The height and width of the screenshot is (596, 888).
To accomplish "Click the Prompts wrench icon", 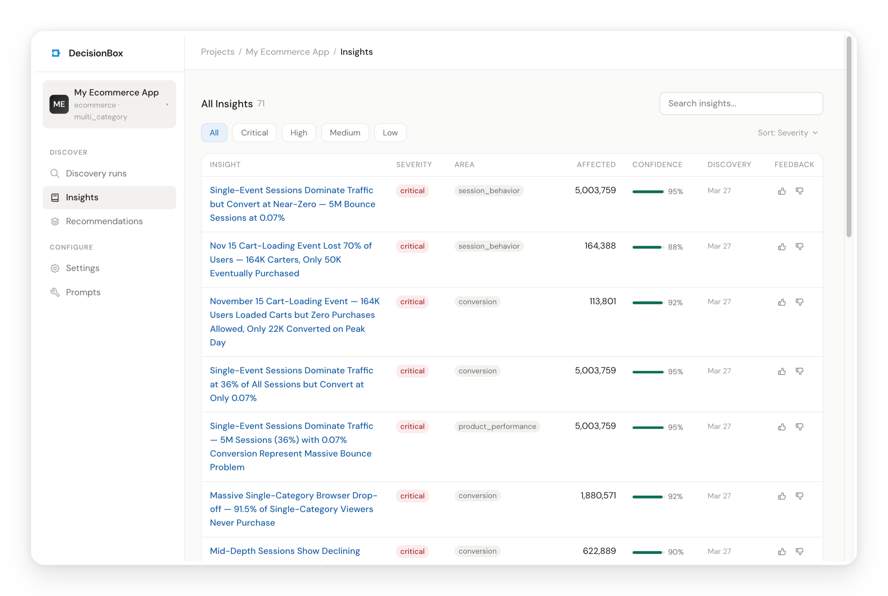I will point(55,292).
